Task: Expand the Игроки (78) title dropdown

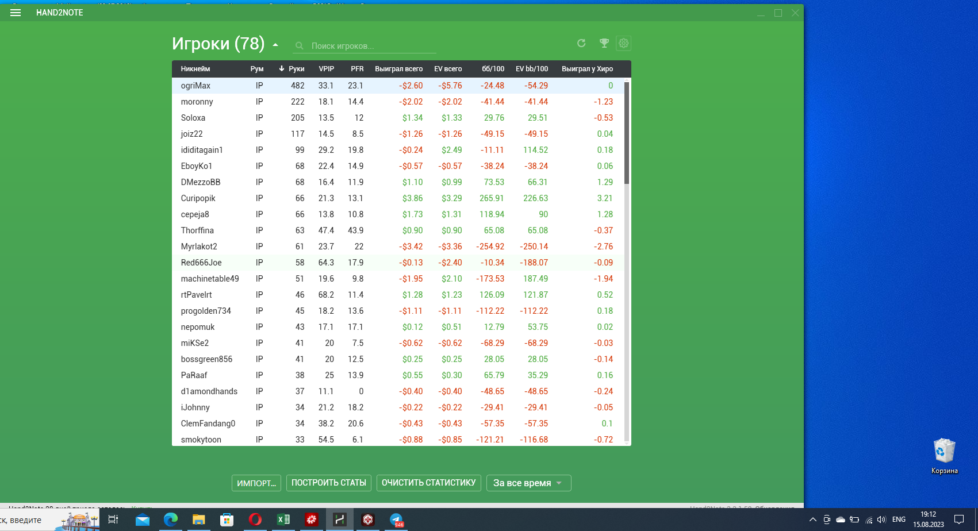Action: tap(275, 44)
